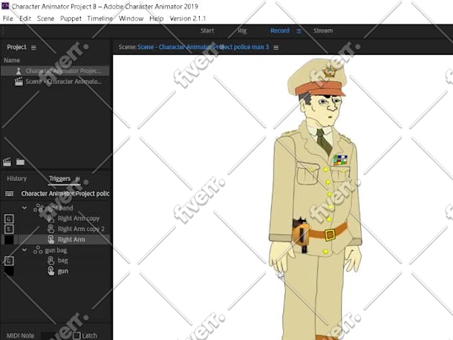Viewport: 453px width, 340px height.
Task: Click the MIDI Note input field
Action: [55, 336]
